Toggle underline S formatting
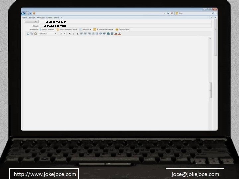Screen dimensions: 239x179 pos(78,34)
